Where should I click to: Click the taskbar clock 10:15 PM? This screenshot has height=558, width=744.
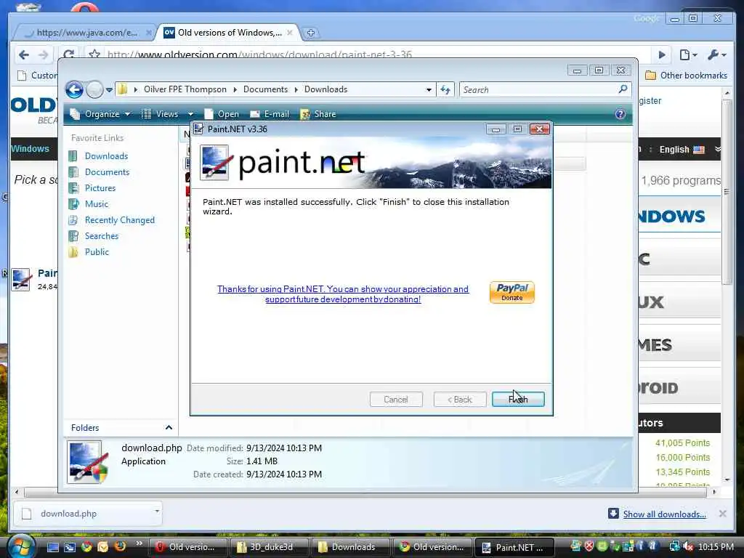click(716, 547)
